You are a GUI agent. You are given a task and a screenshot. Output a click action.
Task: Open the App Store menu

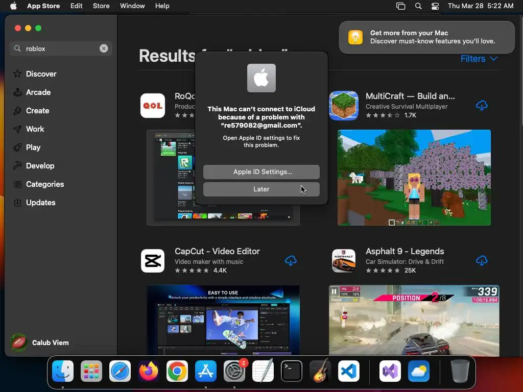point(43,6)
